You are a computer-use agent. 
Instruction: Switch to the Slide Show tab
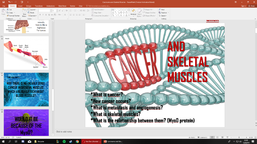click(x=62, y=6)
